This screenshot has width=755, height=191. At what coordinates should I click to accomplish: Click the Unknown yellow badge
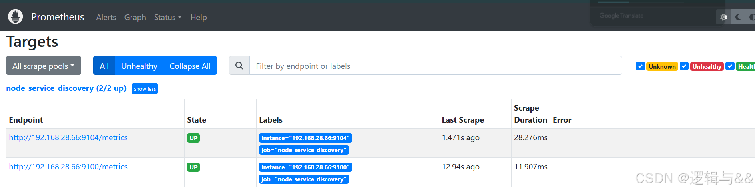click(x=662, y=66)
